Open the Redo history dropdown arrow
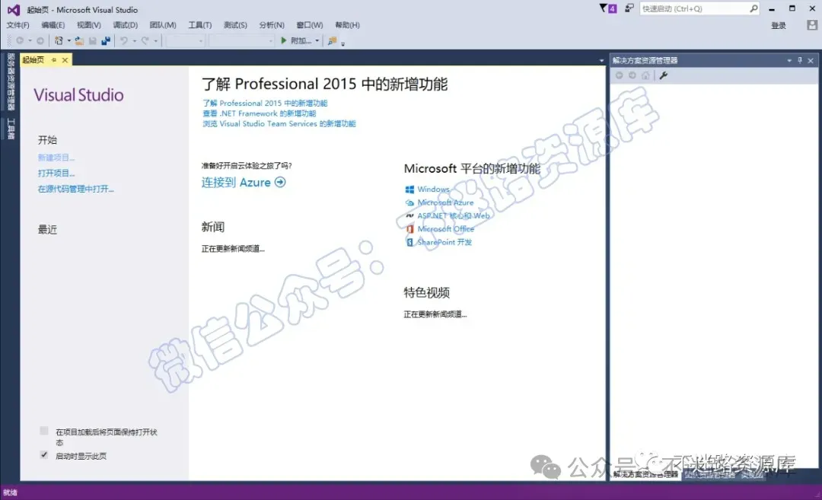This screenshot has height=500, width=822. [155, 40]
